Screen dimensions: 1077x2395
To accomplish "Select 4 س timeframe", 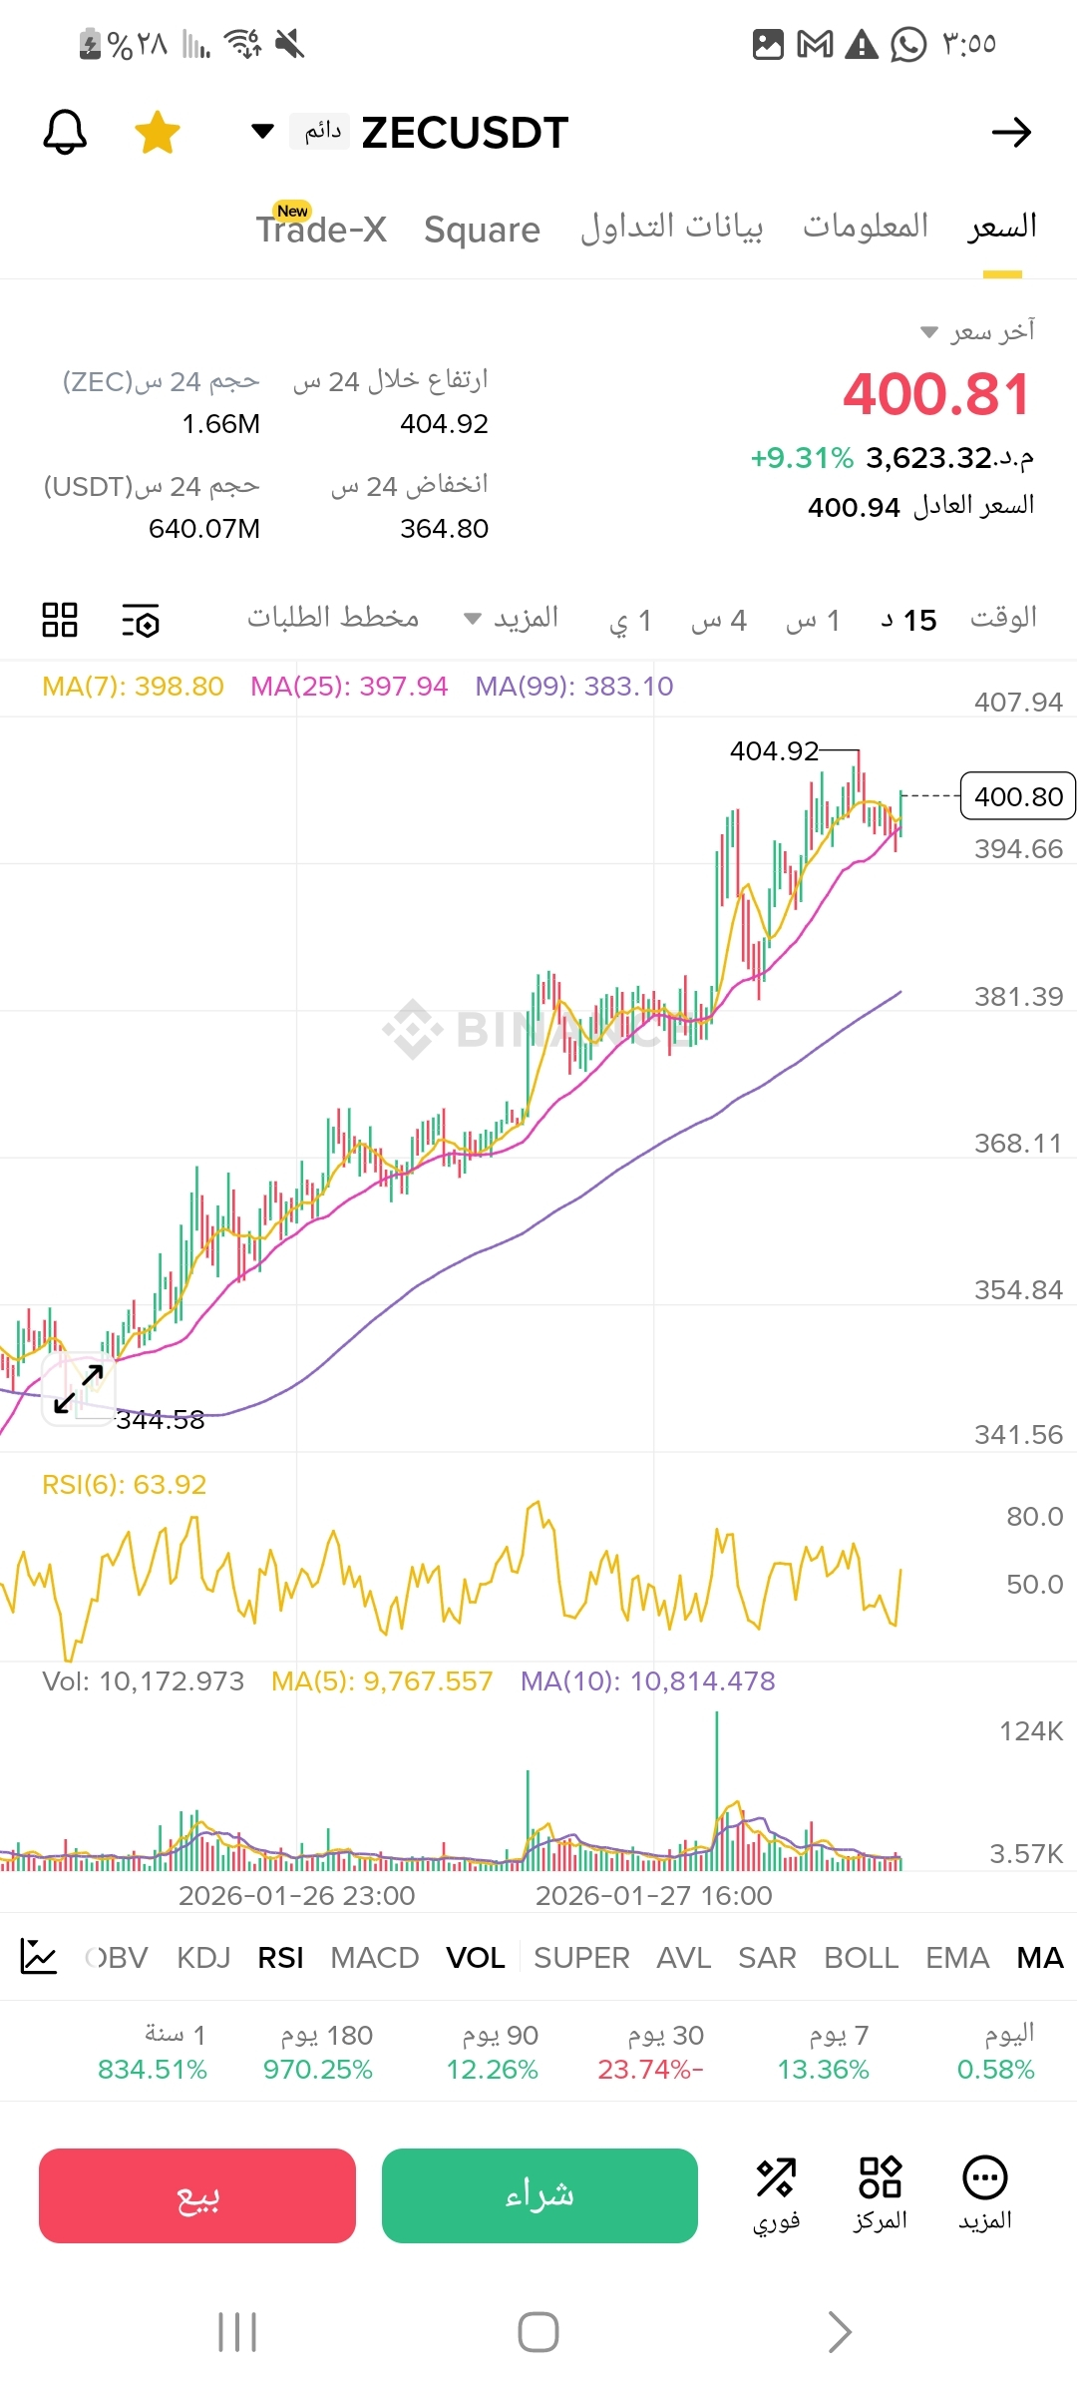I will (x=719, y=621).
